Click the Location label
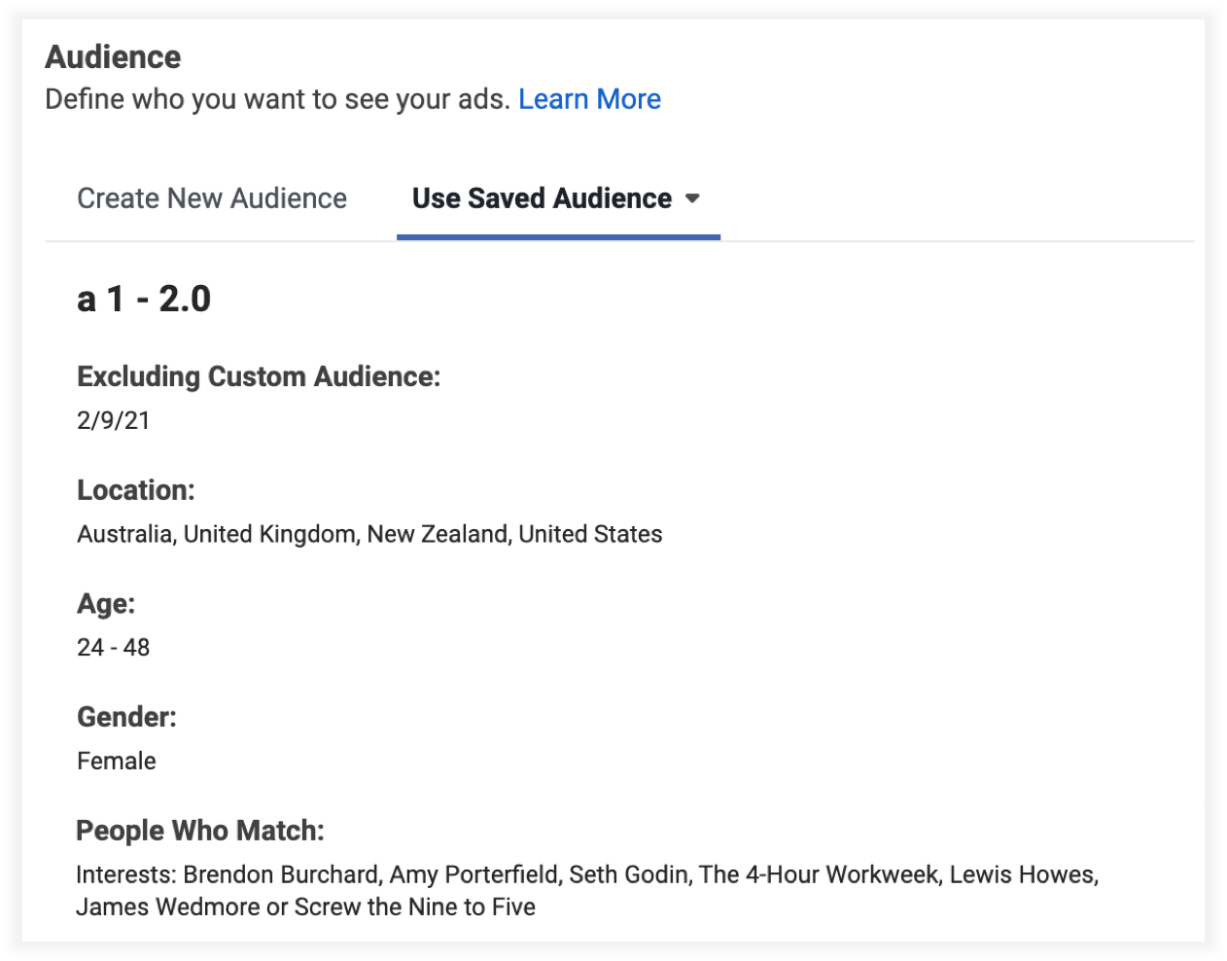 click(x=136, y=490)
